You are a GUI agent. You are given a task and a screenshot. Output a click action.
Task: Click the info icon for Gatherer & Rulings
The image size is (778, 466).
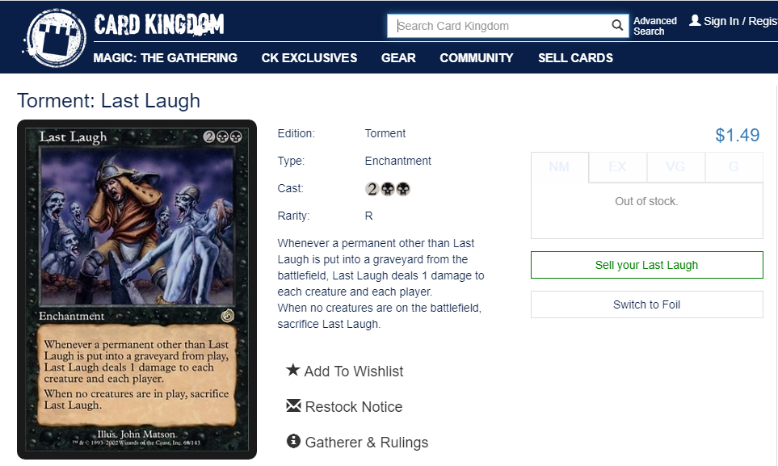(x=293, y=441)
